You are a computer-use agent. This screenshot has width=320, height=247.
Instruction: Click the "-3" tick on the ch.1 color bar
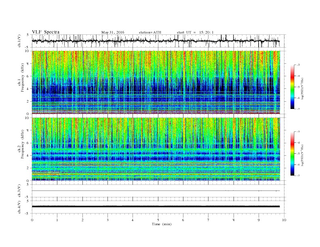(x=298, y=65)
